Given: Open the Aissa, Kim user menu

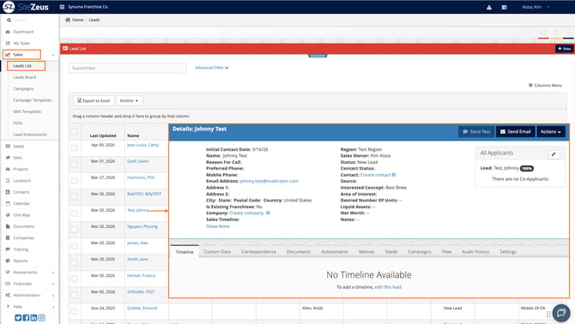Looking at the screenshot, I should point(536,7).
